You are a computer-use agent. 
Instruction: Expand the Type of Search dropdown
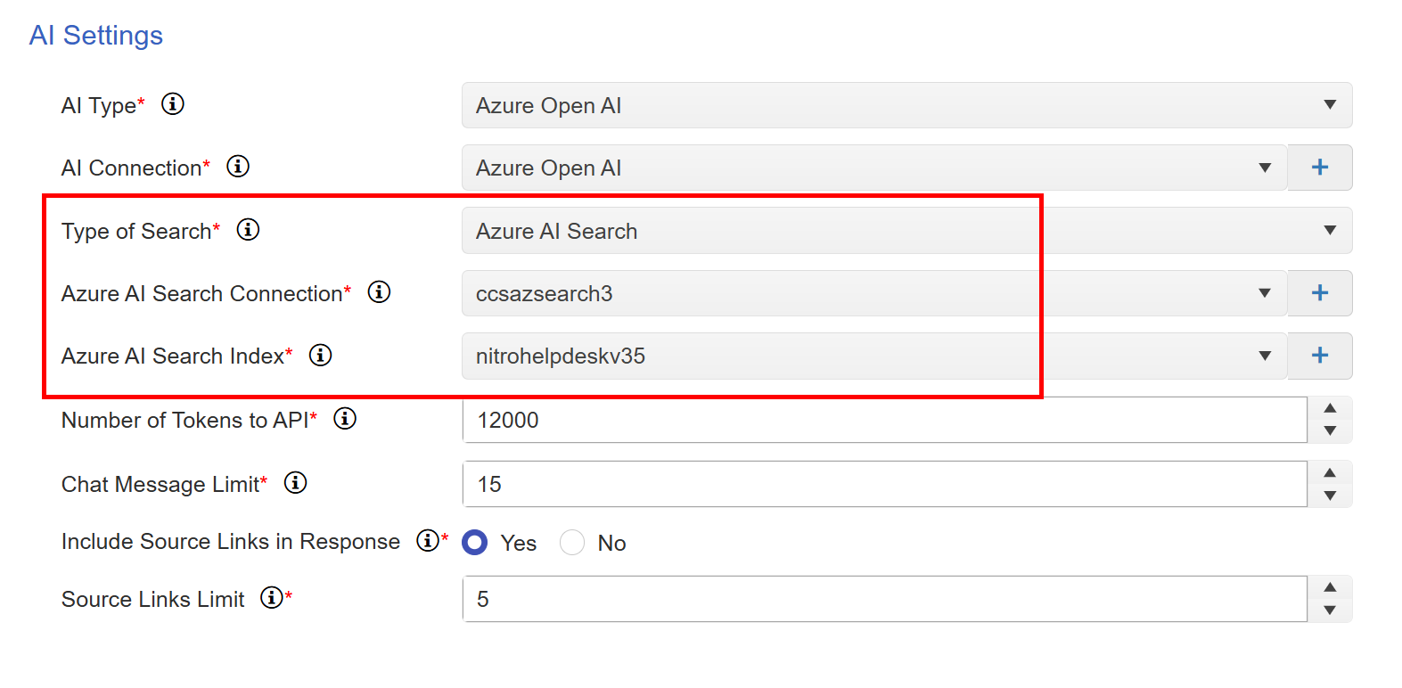[906, 231]
